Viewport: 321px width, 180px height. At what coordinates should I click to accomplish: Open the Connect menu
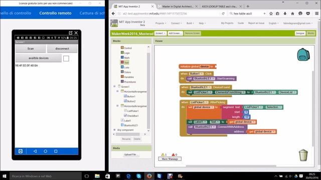[176, 23]
